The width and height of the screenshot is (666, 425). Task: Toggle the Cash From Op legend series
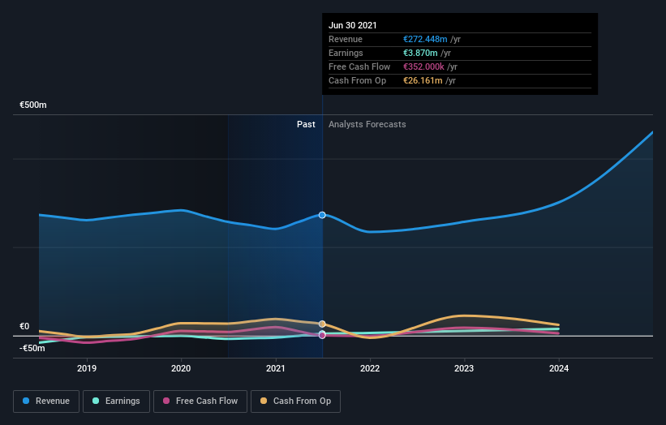(x=295, y=401)
